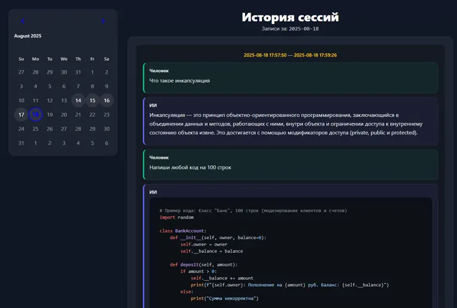The image size is (457, 308).
Task: Choose August 17 in the calendar
Action: pyautogui.click(x=21, y=115)
